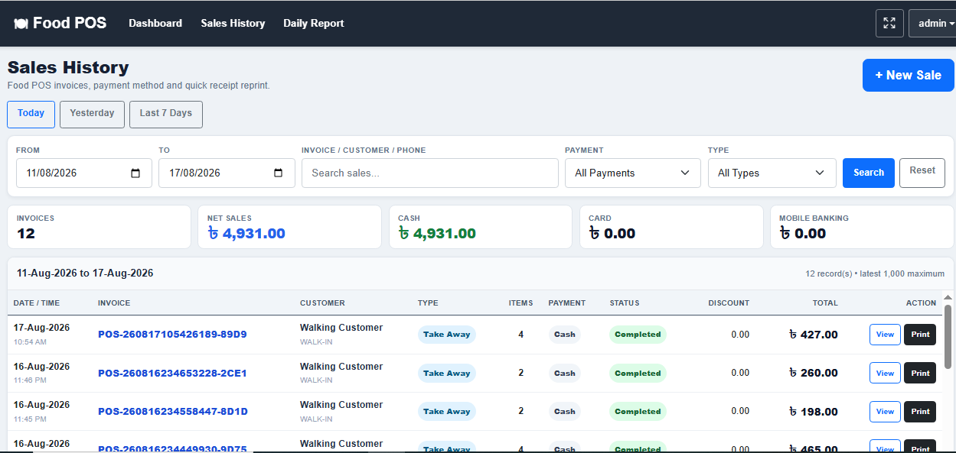Print the ৳ 198.00 invoice
The height and width of the screenshot is (453, 956).
coord(920,412)
